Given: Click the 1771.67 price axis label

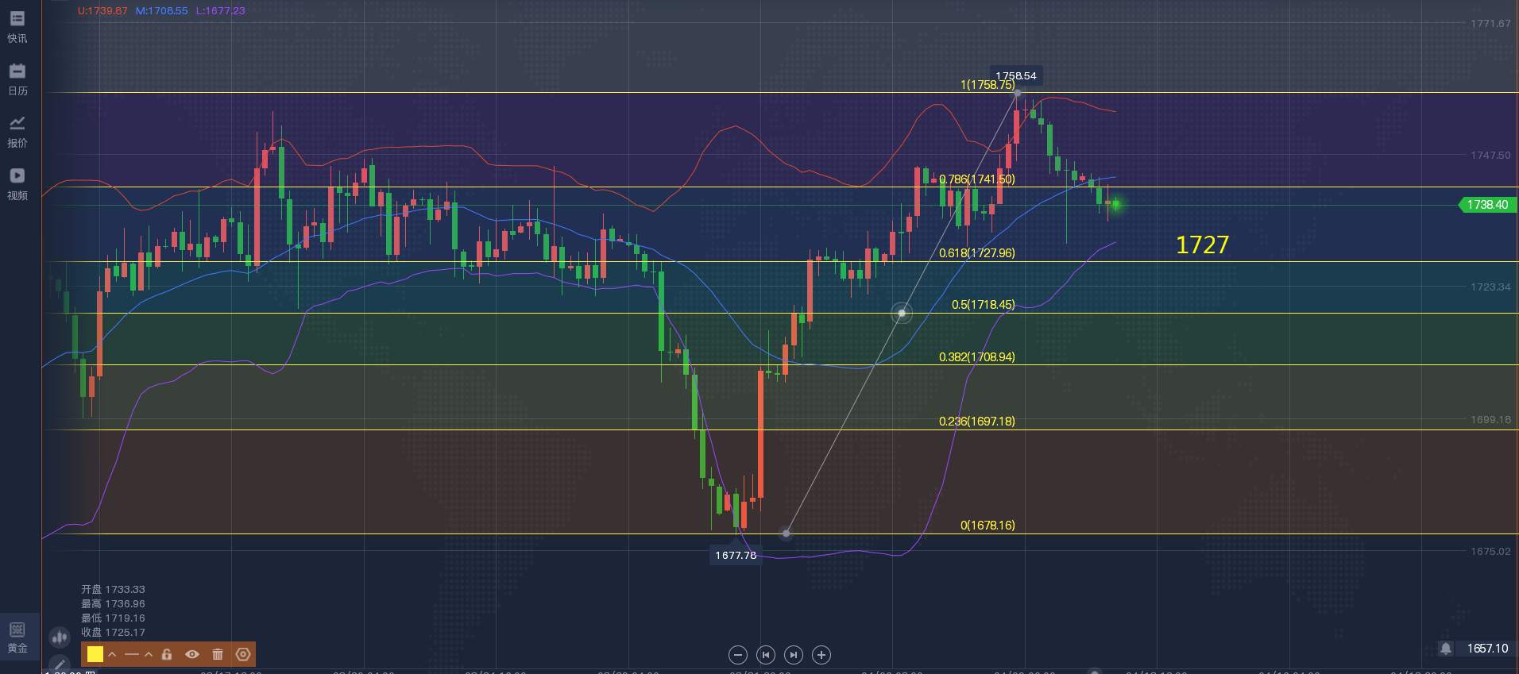Looking at the screenshot, I should [1490, 24].
